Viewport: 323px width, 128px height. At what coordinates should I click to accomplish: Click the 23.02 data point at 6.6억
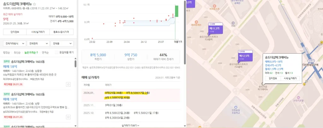[92, 38]
